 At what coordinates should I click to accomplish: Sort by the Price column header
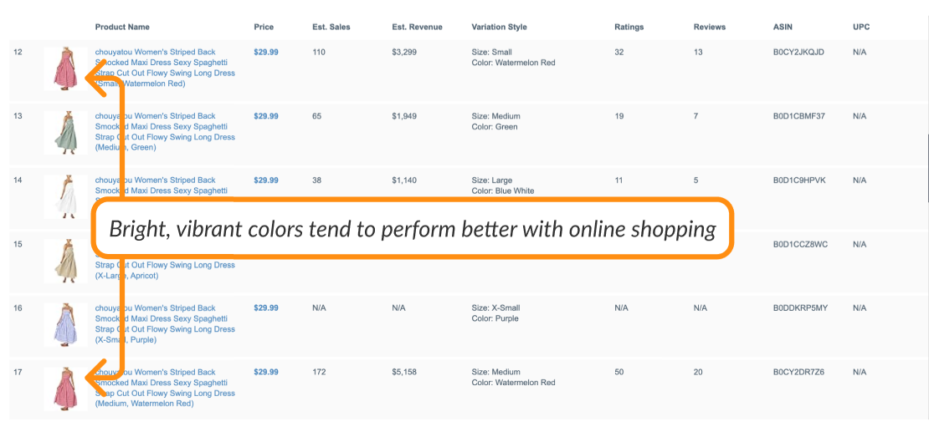pyautogui.click(x=264, y=28)
